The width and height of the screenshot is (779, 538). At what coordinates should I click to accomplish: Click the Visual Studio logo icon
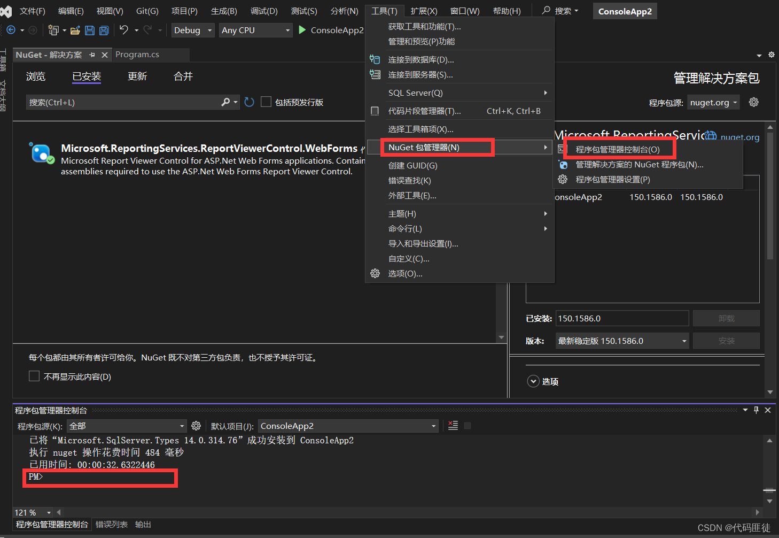click(x=6, y=11)
